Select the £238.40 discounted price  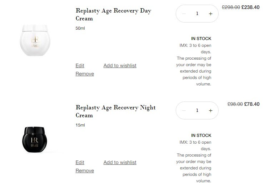tap(250, 7)
